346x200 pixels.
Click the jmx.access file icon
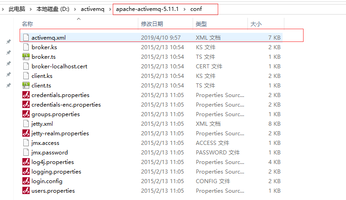tap(26, 143)
